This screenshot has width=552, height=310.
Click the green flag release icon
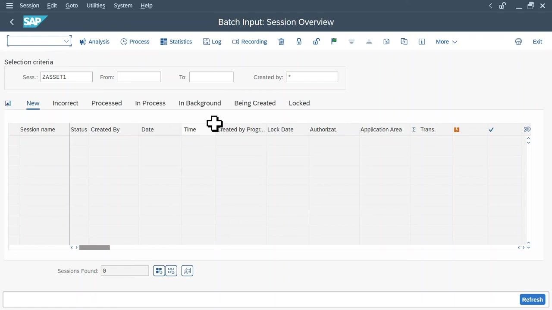pos(334,42)
